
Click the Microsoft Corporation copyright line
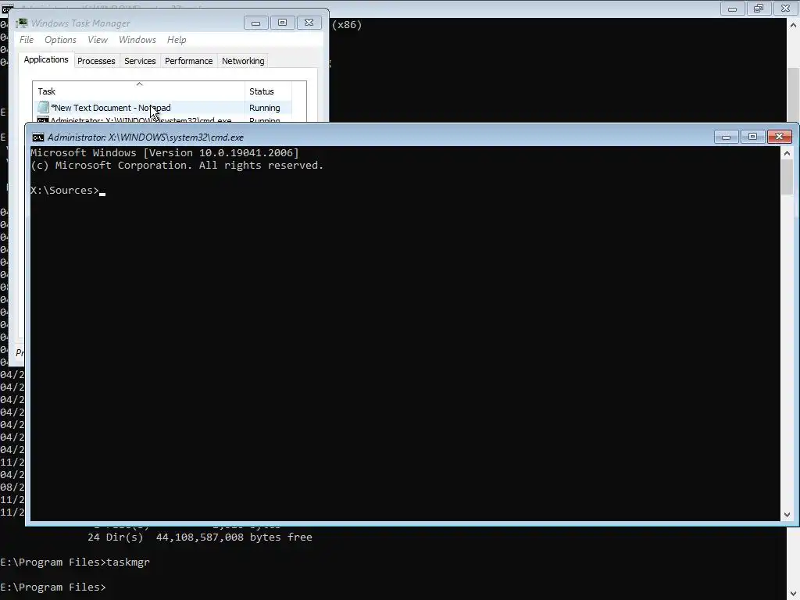coord(177,166)
